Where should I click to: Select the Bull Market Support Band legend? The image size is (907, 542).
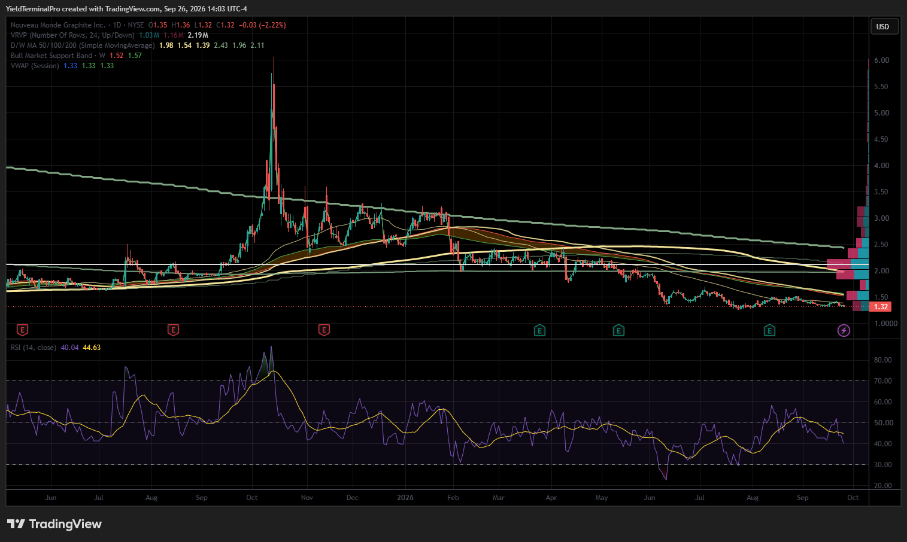58,56
